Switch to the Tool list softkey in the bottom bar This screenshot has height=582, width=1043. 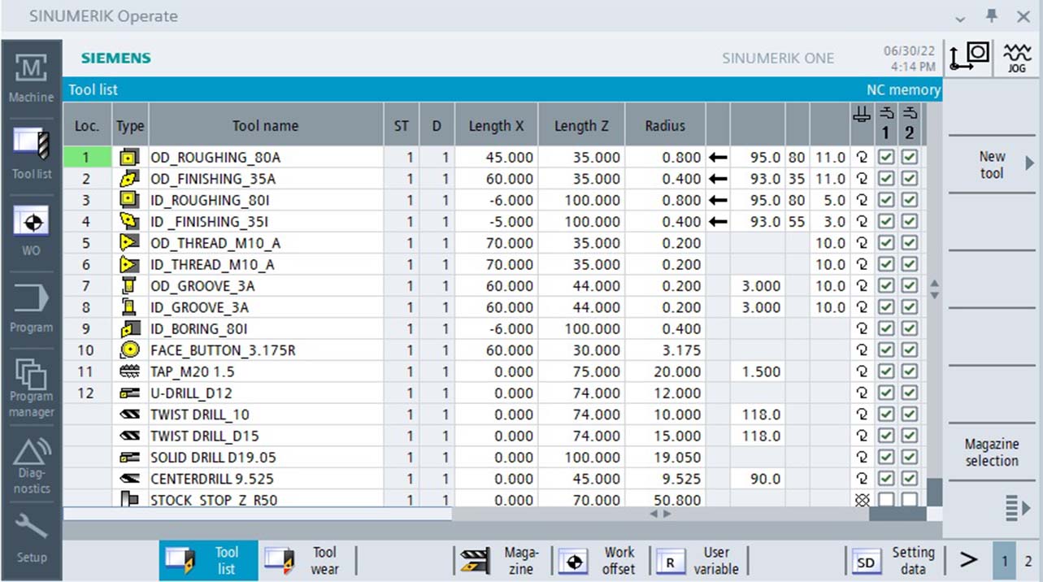click(209, 561)
